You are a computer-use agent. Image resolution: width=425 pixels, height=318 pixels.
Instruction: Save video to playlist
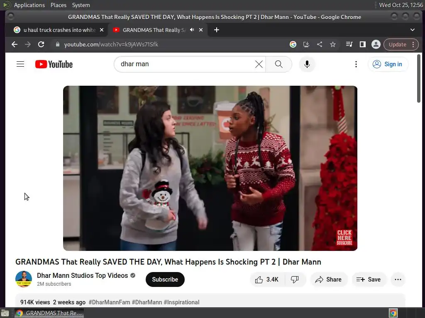coord(369,279)
